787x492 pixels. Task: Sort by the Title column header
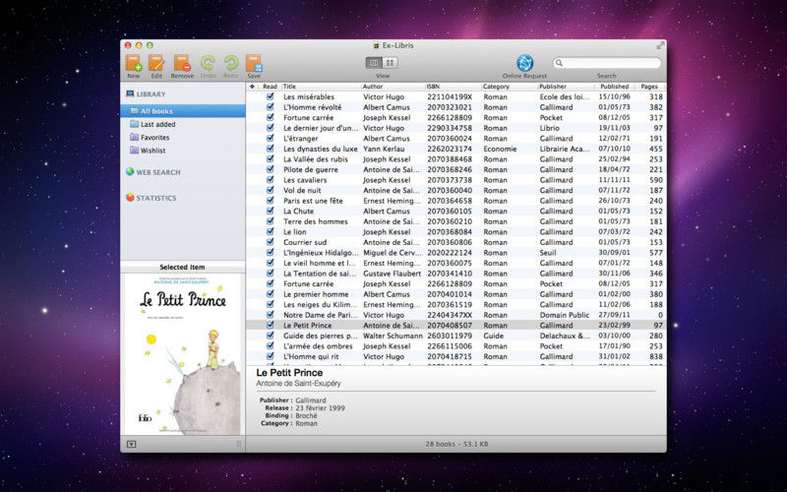pyautogui.click(x=322, y=87)
